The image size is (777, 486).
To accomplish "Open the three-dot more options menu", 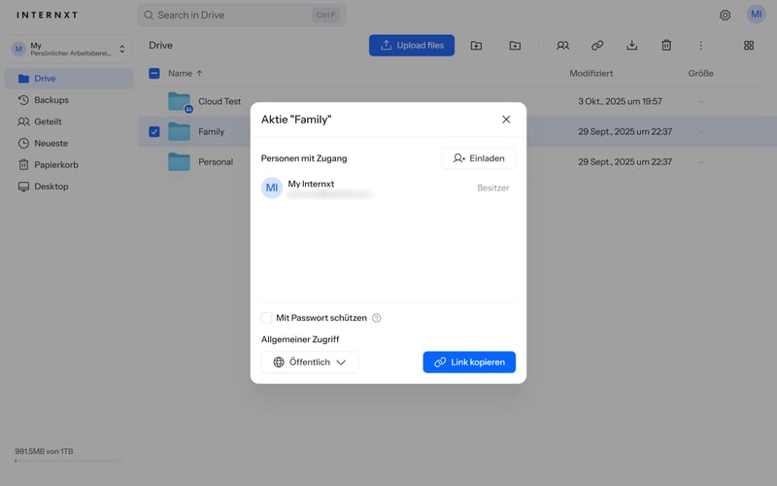I will (700, 46).
